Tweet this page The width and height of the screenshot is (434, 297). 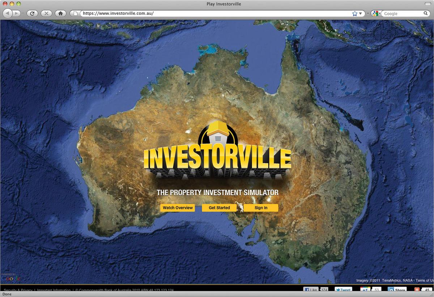click(343, 290)
